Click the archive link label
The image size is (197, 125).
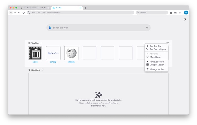35,62
